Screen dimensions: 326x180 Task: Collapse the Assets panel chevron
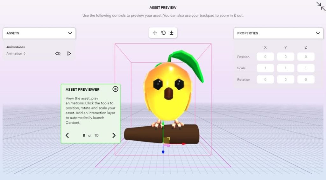(x=70, y=33)
